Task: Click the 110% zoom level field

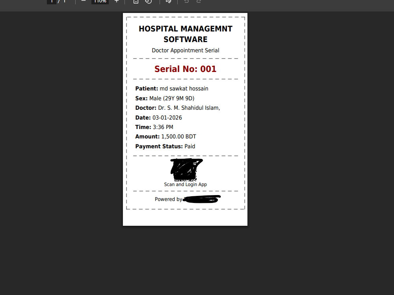Action: pyautogui.click(x=100, y=1)
